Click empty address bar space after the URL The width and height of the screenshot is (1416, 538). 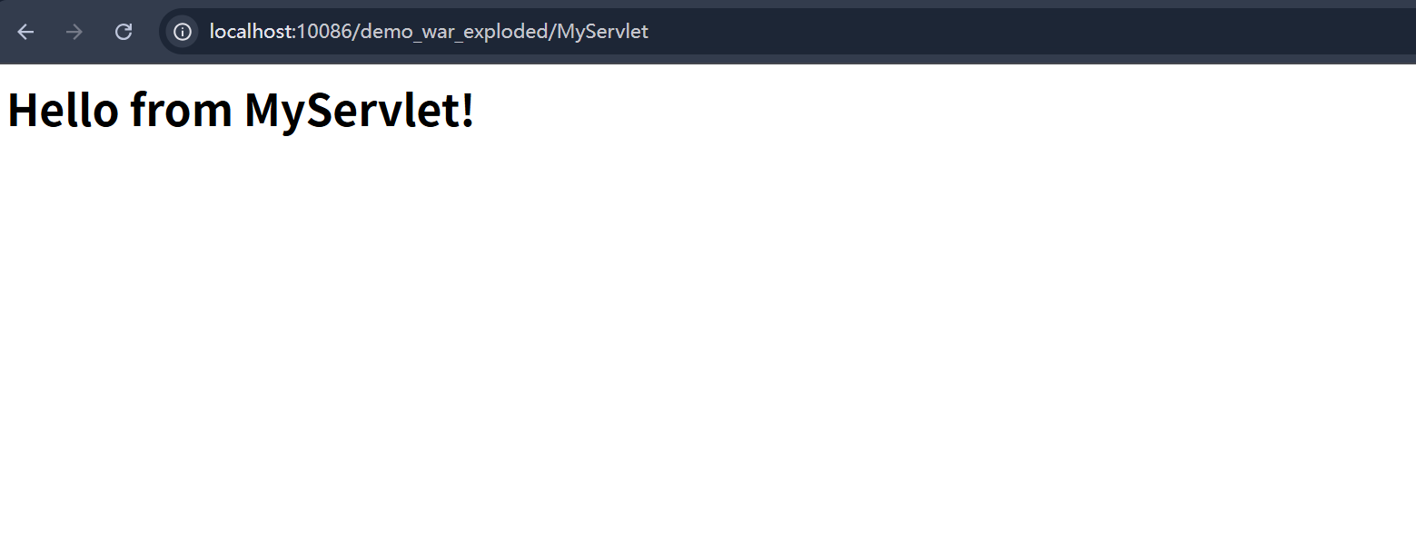pos(1026,32)
